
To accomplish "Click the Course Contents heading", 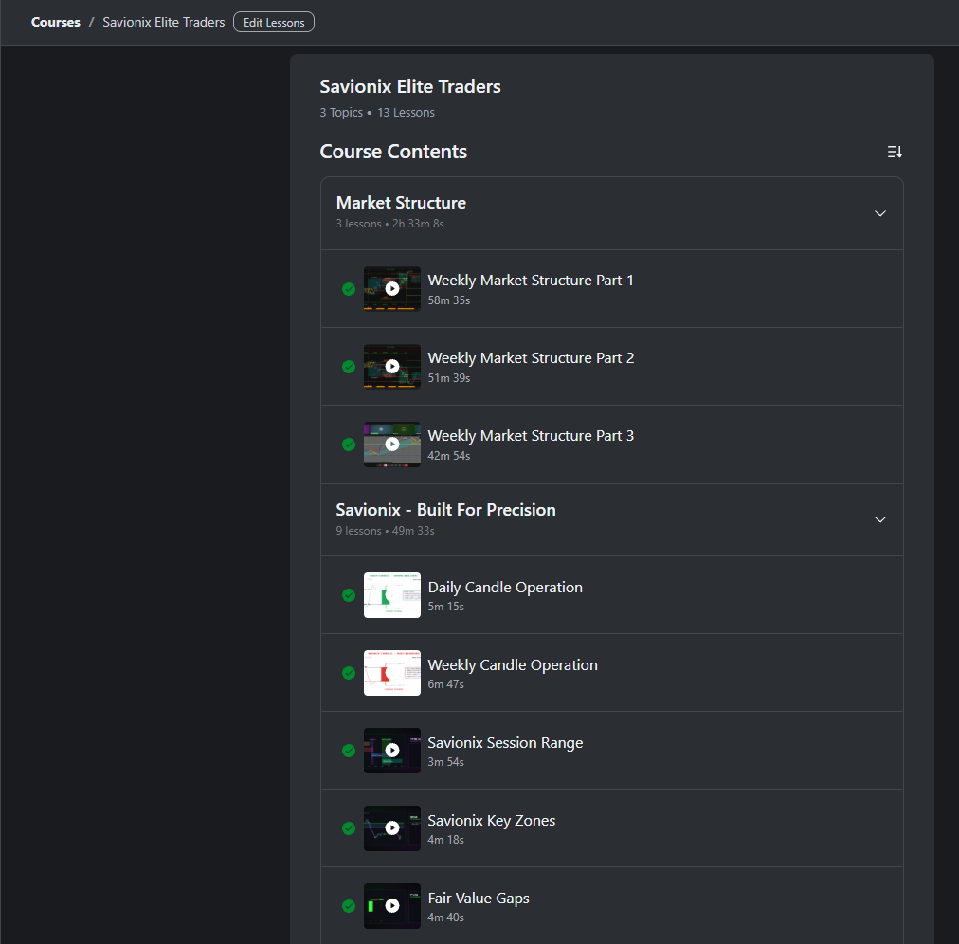I will coord(393,151).
